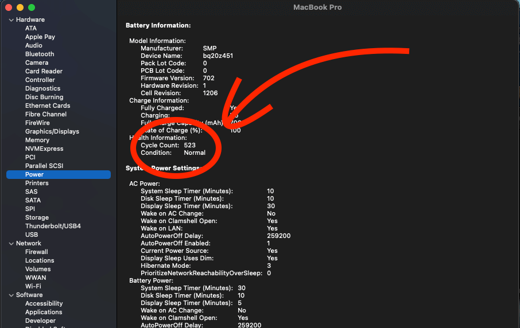
Task: Click AC Display Sleep Timer value 30
Action: coord(271,206)
